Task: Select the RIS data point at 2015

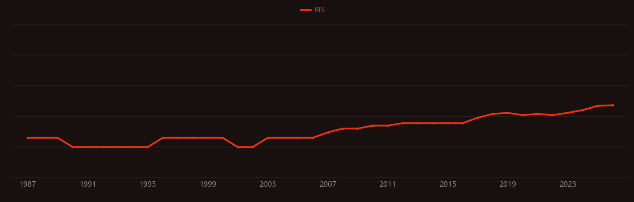Action: click(x=448, y=123)
